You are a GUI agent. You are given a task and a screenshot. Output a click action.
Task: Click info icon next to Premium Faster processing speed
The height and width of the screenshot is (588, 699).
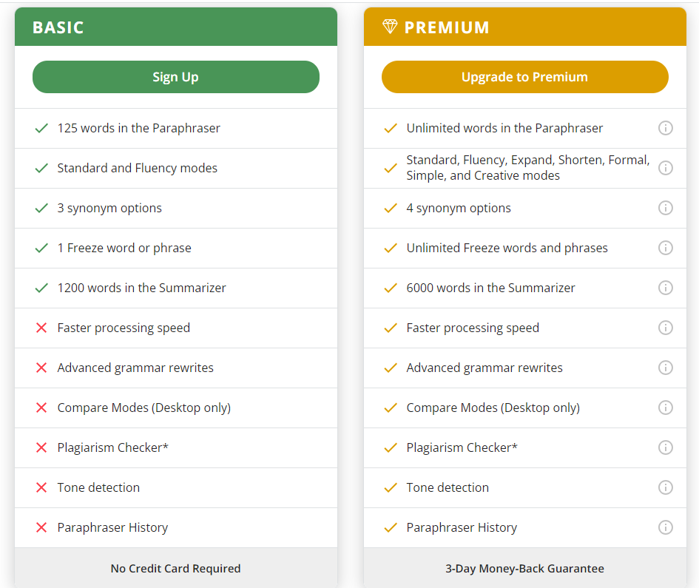[665, 328]
